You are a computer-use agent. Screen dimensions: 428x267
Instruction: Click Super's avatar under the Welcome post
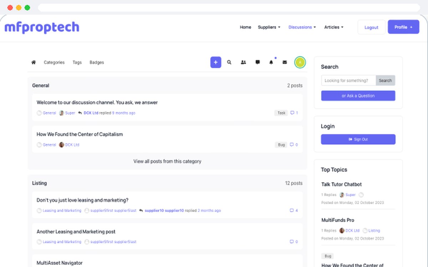(x=61, y=113)
